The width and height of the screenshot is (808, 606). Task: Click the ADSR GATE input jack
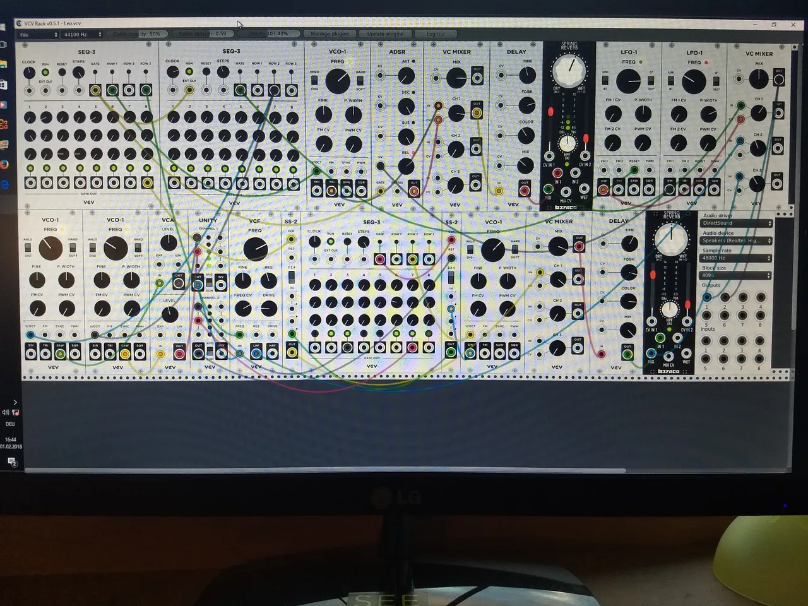coord(380,191)
